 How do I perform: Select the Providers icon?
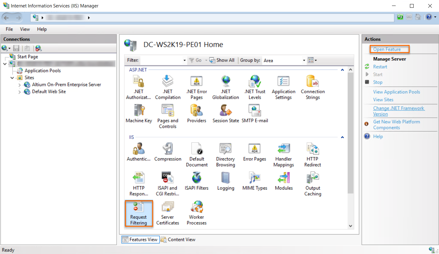(196, 114)
